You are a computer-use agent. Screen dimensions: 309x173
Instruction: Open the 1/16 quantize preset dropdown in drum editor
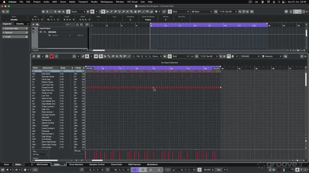[x=209, y=57]
